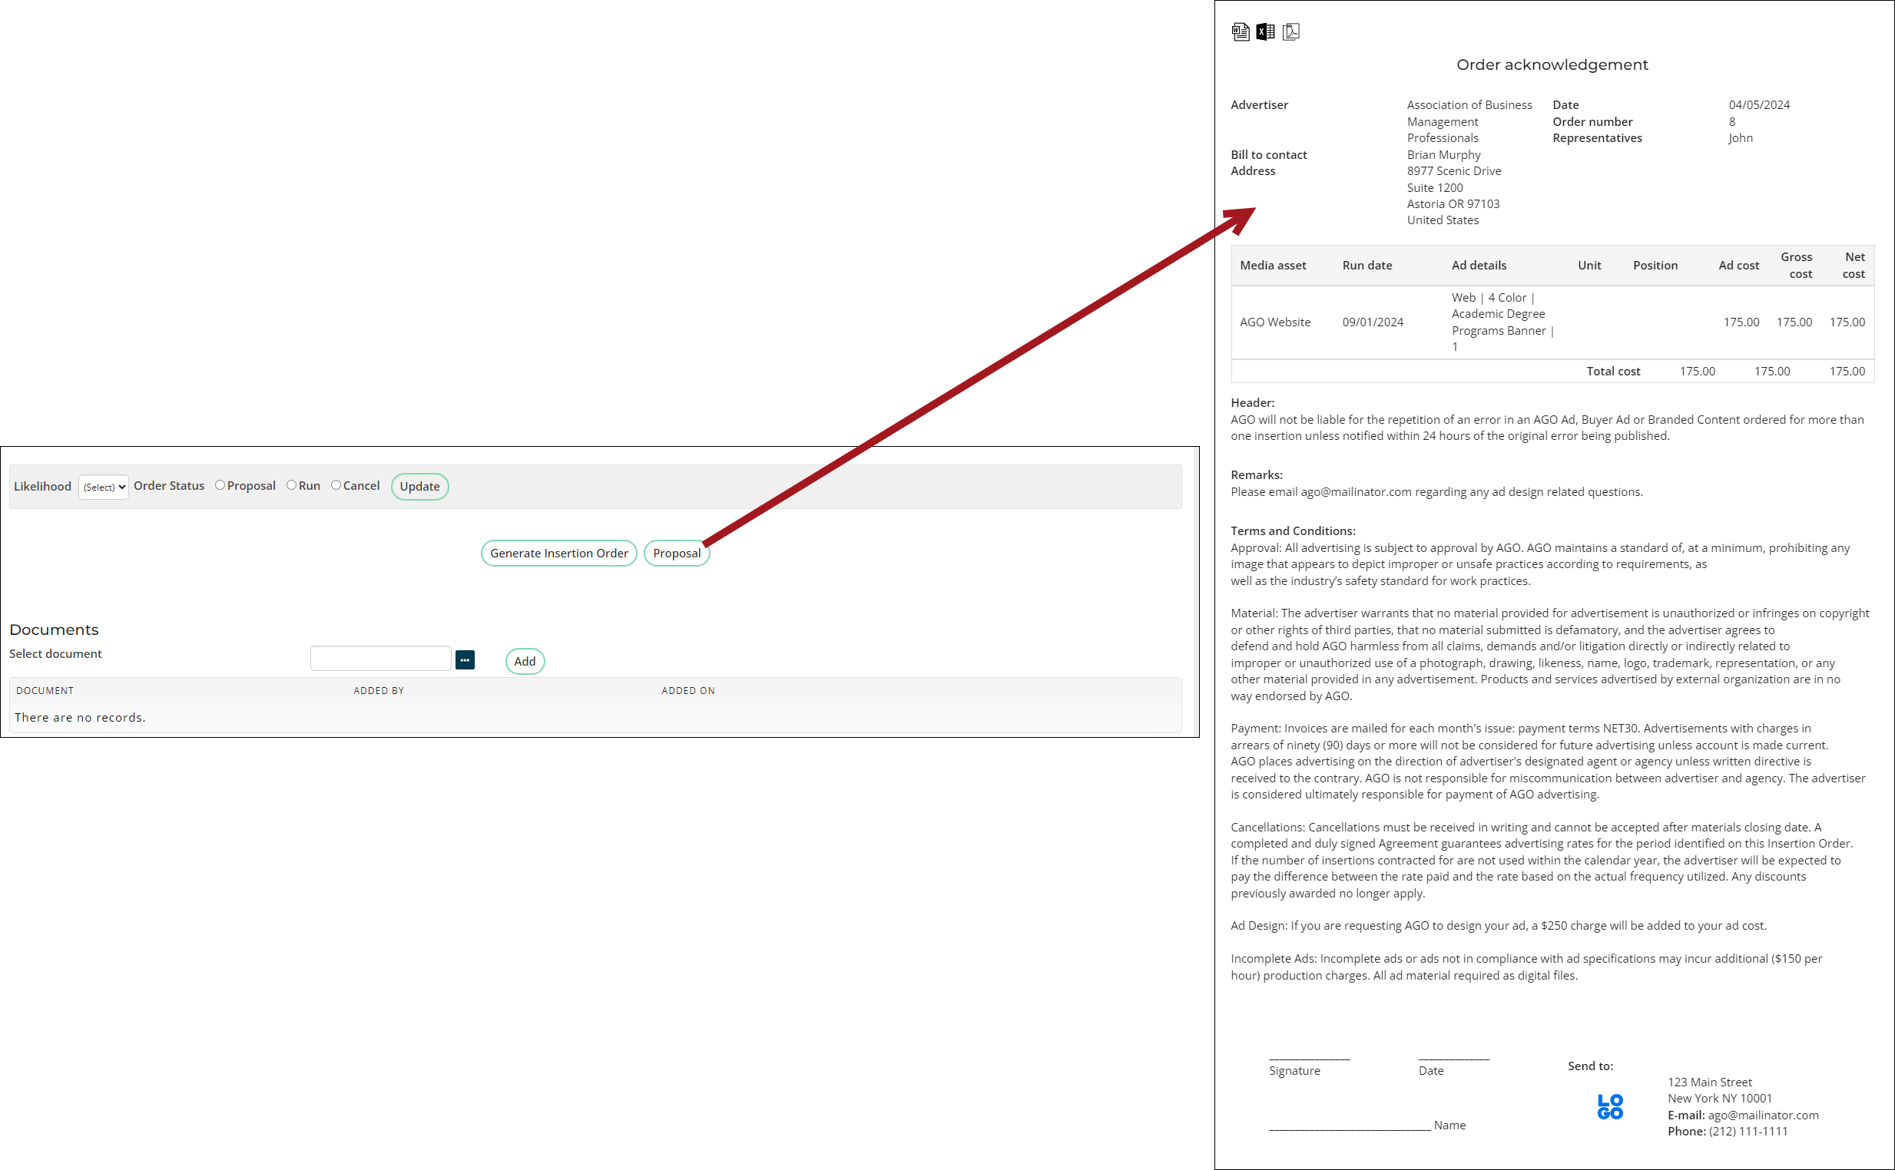Click the DOCUMENT column header
Image resolution: width=1895 pixels, height=1170 pixels.
(x=45, y=690)
